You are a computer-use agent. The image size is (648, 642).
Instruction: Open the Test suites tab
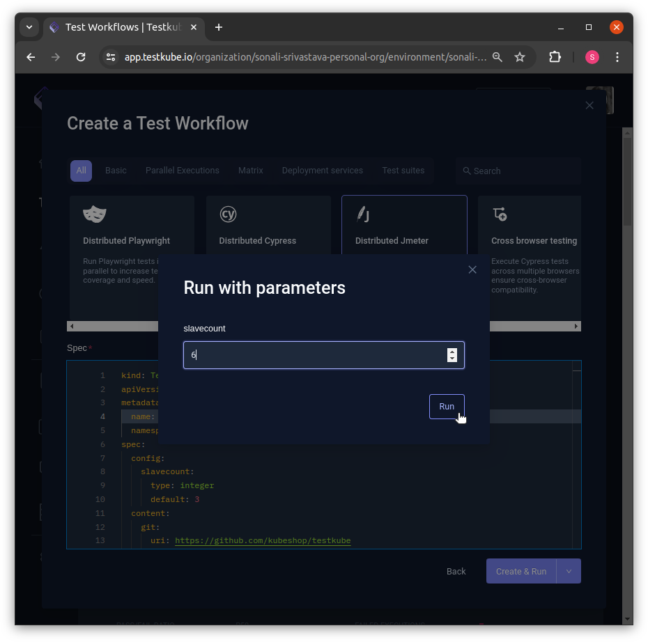pos(403,171)
